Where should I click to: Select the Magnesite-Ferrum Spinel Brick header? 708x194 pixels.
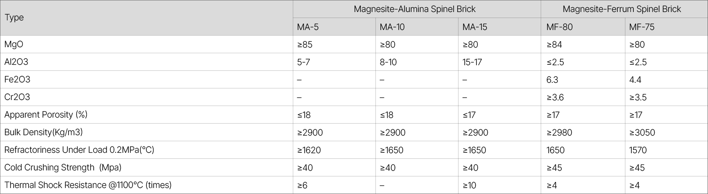pos(621,9)
